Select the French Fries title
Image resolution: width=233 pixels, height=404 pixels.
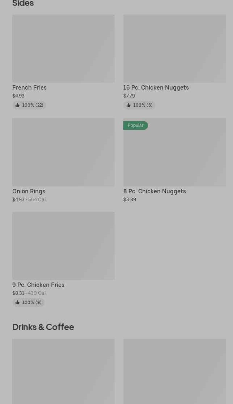pyautogui.click(x=29, y=87)
